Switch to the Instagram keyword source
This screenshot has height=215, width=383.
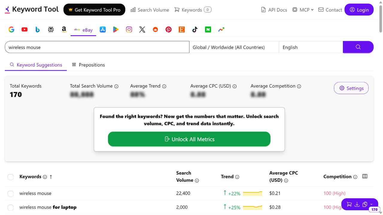129,30
